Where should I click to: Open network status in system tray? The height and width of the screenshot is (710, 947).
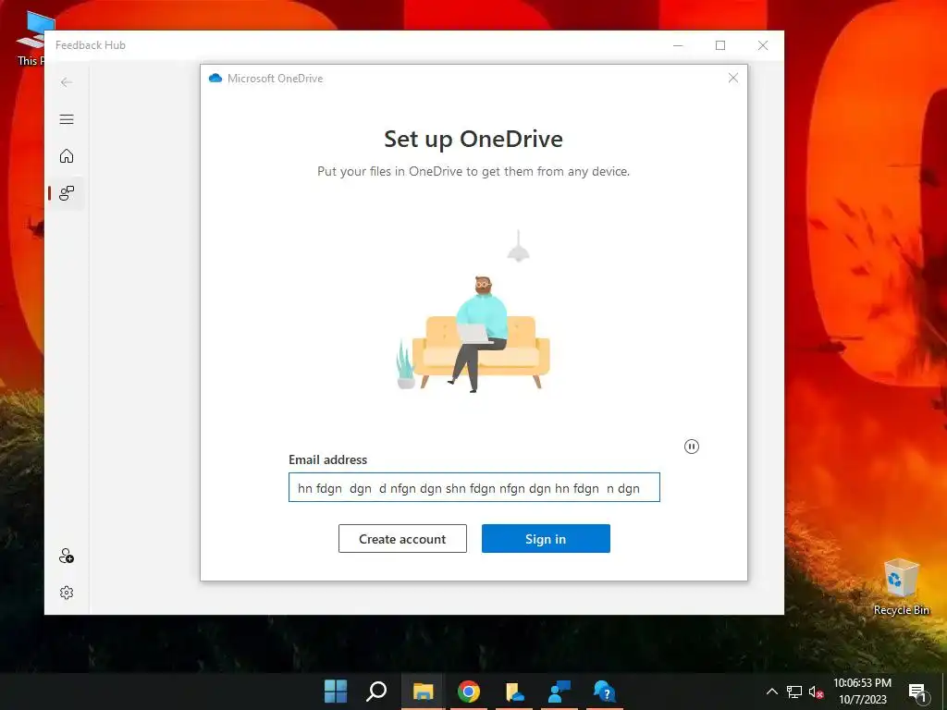point(794,692)
